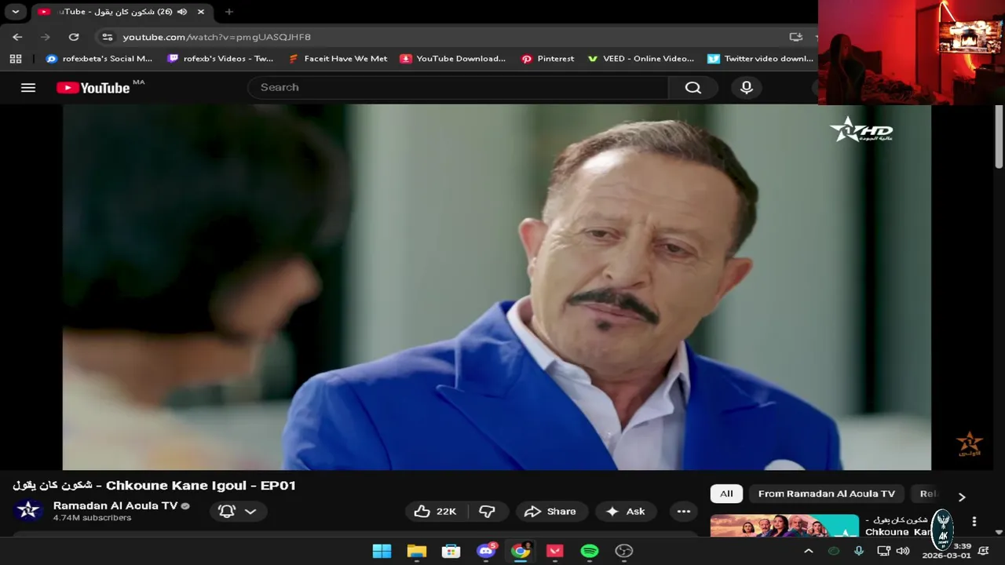1005x565 pixels.
Task: Open the YouTube hamburger guide menu
Action: click(28, 88)
